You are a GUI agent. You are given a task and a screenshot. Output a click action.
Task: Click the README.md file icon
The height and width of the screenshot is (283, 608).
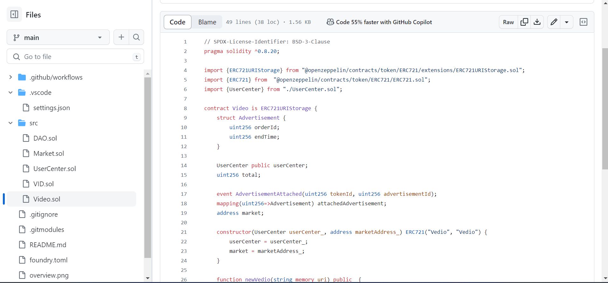22,245
